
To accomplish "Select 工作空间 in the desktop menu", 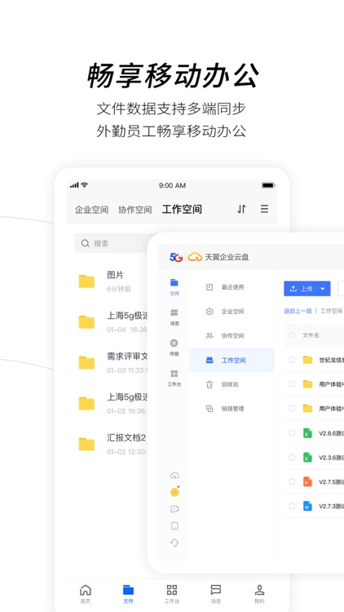I will point(232,360).
